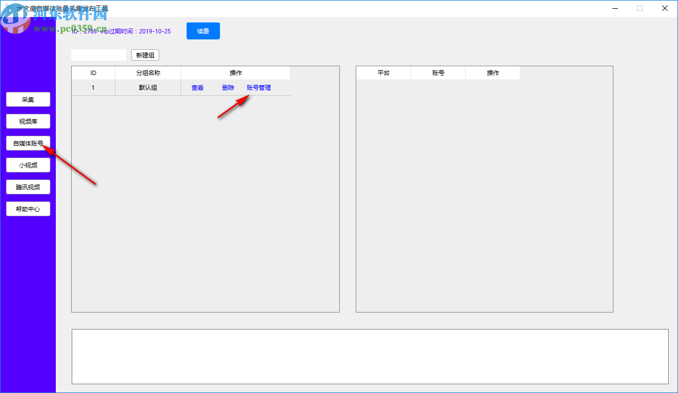678x393 pixels.
Task: Select ID cell 1 in group table
Action: click(x=93, y=88)
